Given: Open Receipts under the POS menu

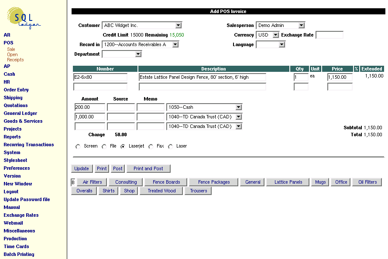Looking at the screenshot, I should (16, 60).
